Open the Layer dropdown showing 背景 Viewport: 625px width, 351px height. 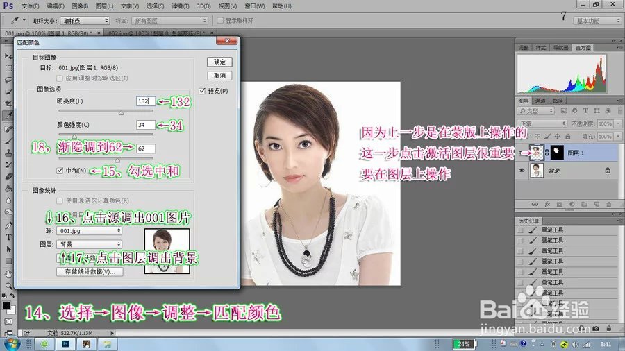pos(89,244)
